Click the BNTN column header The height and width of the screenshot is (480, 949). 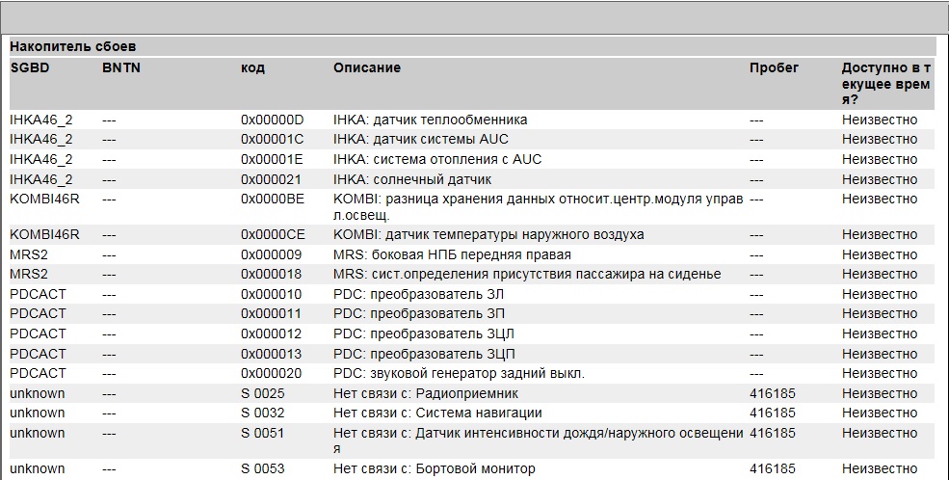coord(121,67)
